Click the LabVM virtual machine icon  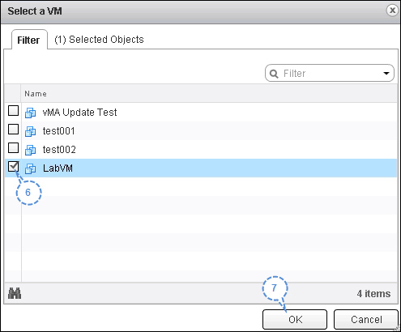click(x=30, y=168)
